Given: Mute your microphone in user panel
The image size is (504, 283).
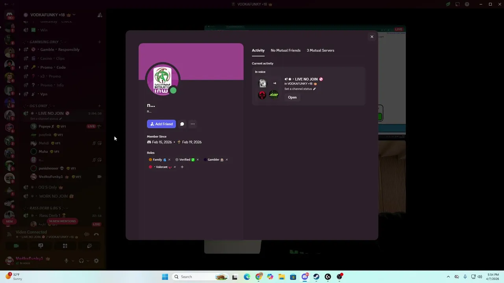Looking at the screenshot, I should pos(66,261).
